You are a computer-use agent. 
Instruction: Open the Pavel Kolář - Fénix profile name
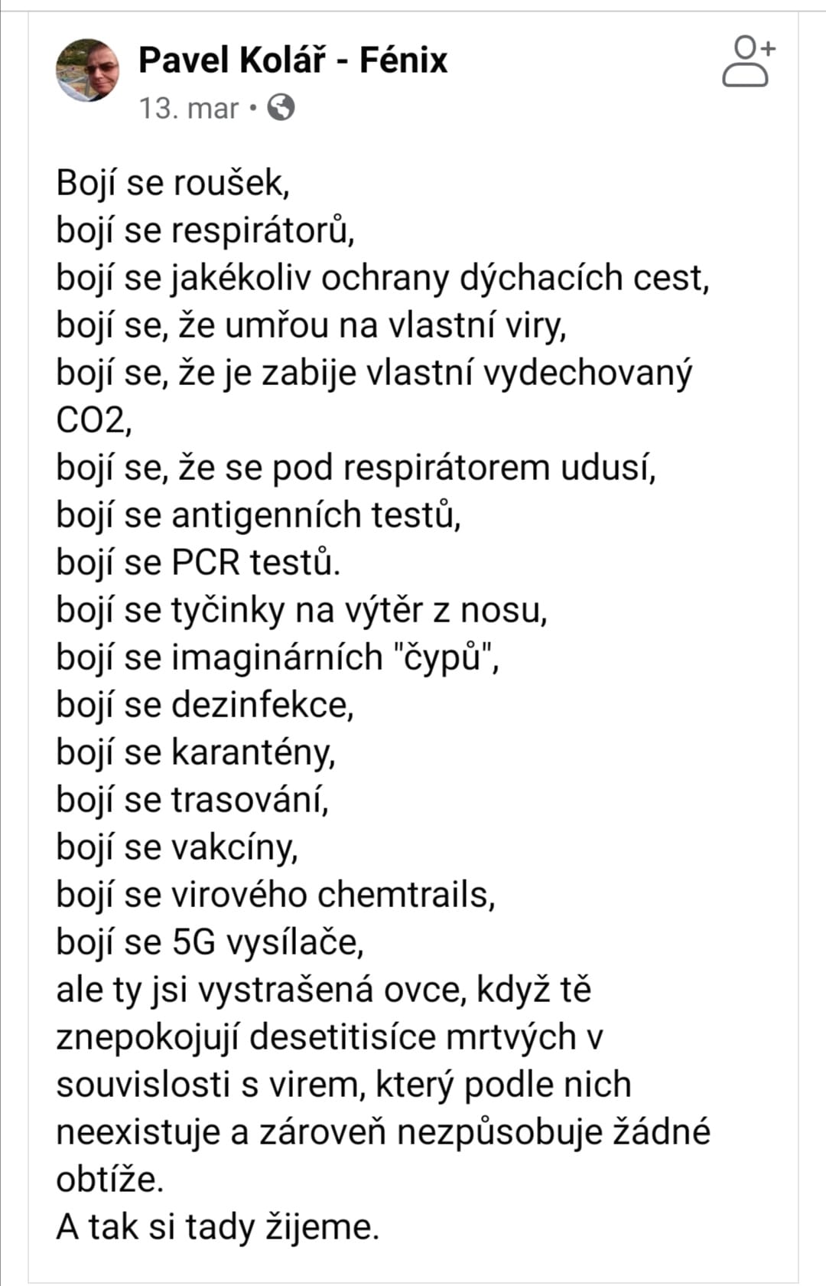pyautogui.click(x=292, y=60)
